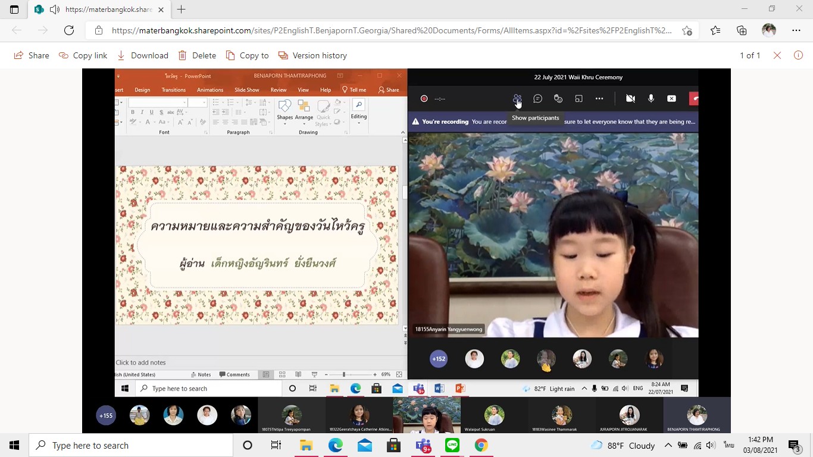Screen dimensions: 813x457
Task: Open the Teams conversation chat icon
Action: point(537,99)
